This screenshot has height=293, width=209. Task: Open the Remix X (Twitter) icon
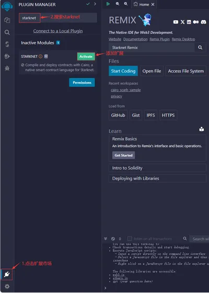point(183,22)
